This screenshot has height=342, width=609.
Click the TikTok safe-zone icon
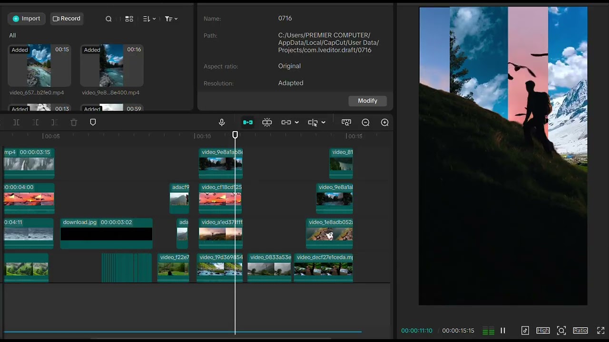coord(525,331)
